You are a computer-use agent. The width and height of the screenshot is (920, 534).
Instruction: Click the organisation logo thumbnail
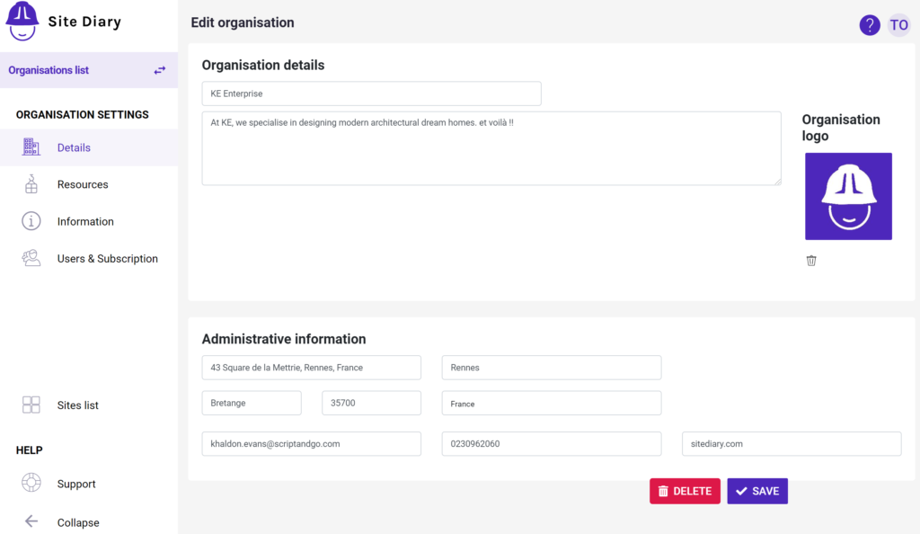[x=848, y=196]
